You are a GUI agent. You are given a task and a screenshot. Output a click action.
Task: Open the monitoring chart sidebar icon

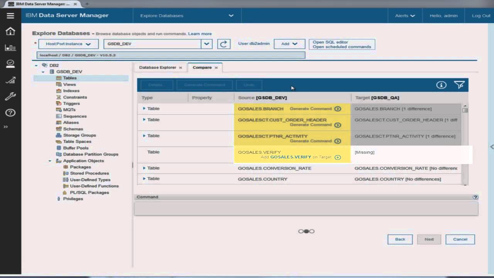pyautogui.click(x=10, y=48)
